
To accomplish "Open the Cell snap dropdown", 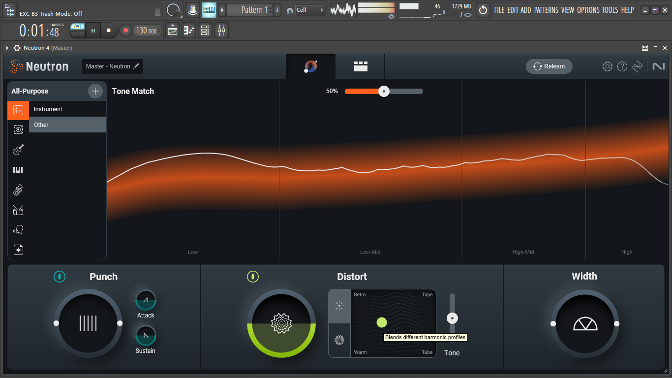I will [x=309, y=10].
